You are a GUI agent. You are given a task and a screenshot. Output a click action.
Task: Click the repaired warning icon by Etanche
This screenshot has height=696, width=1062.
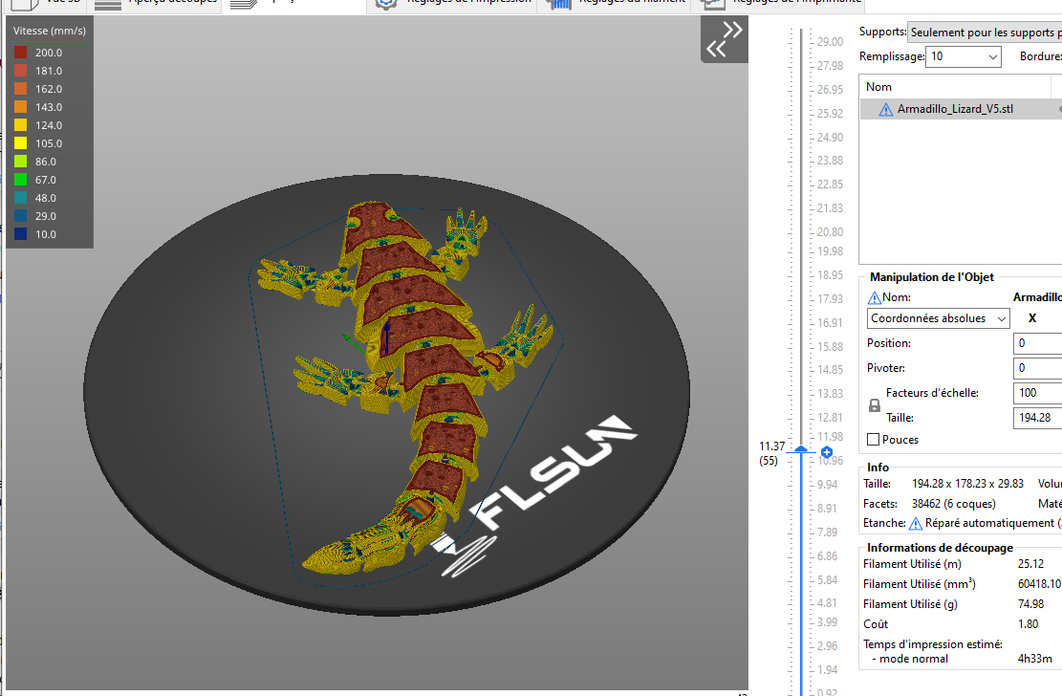(x=916, y=523)
